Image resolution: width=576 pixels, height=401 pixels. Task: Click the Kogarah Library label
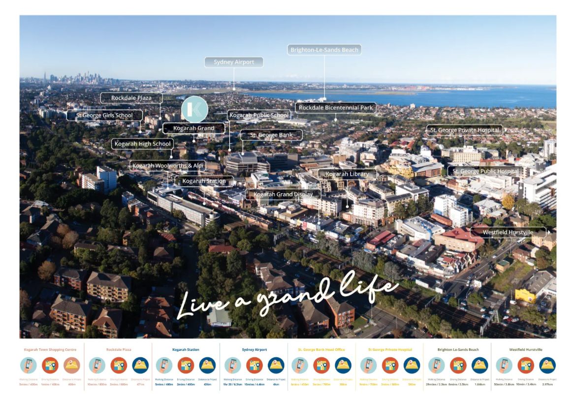(x=347, y=174)
